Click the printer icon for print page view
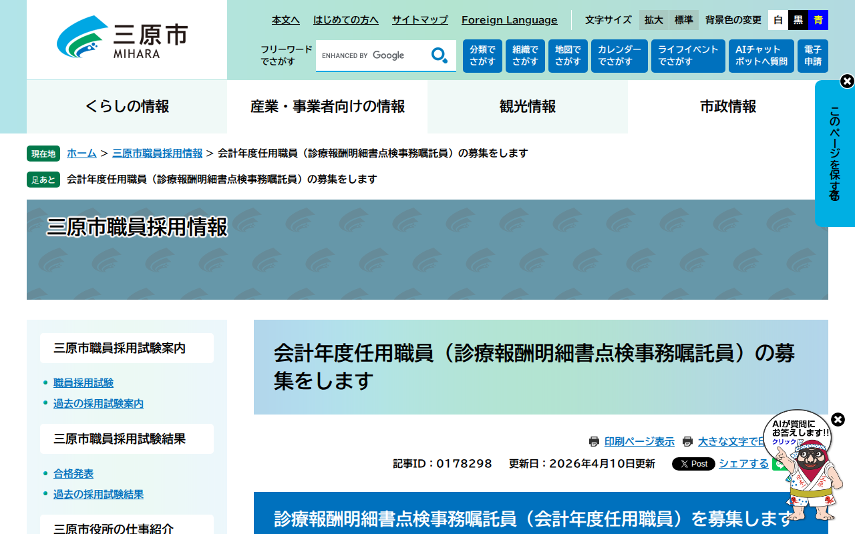Image resolution: width=855 pixels, height=534 pixels. click(x=594, y=442)
